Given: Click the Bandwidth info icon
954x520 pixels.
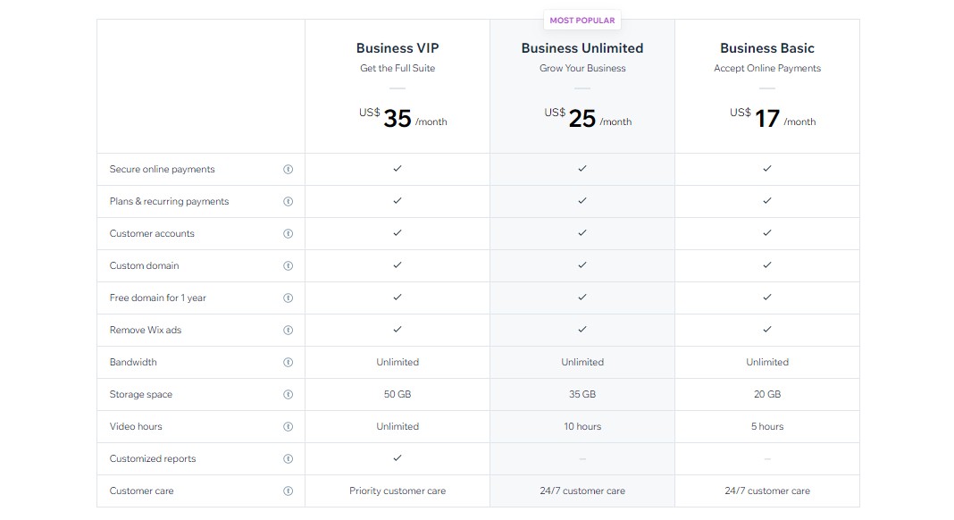Looking at the screenshot, I should tap(288, 362).
